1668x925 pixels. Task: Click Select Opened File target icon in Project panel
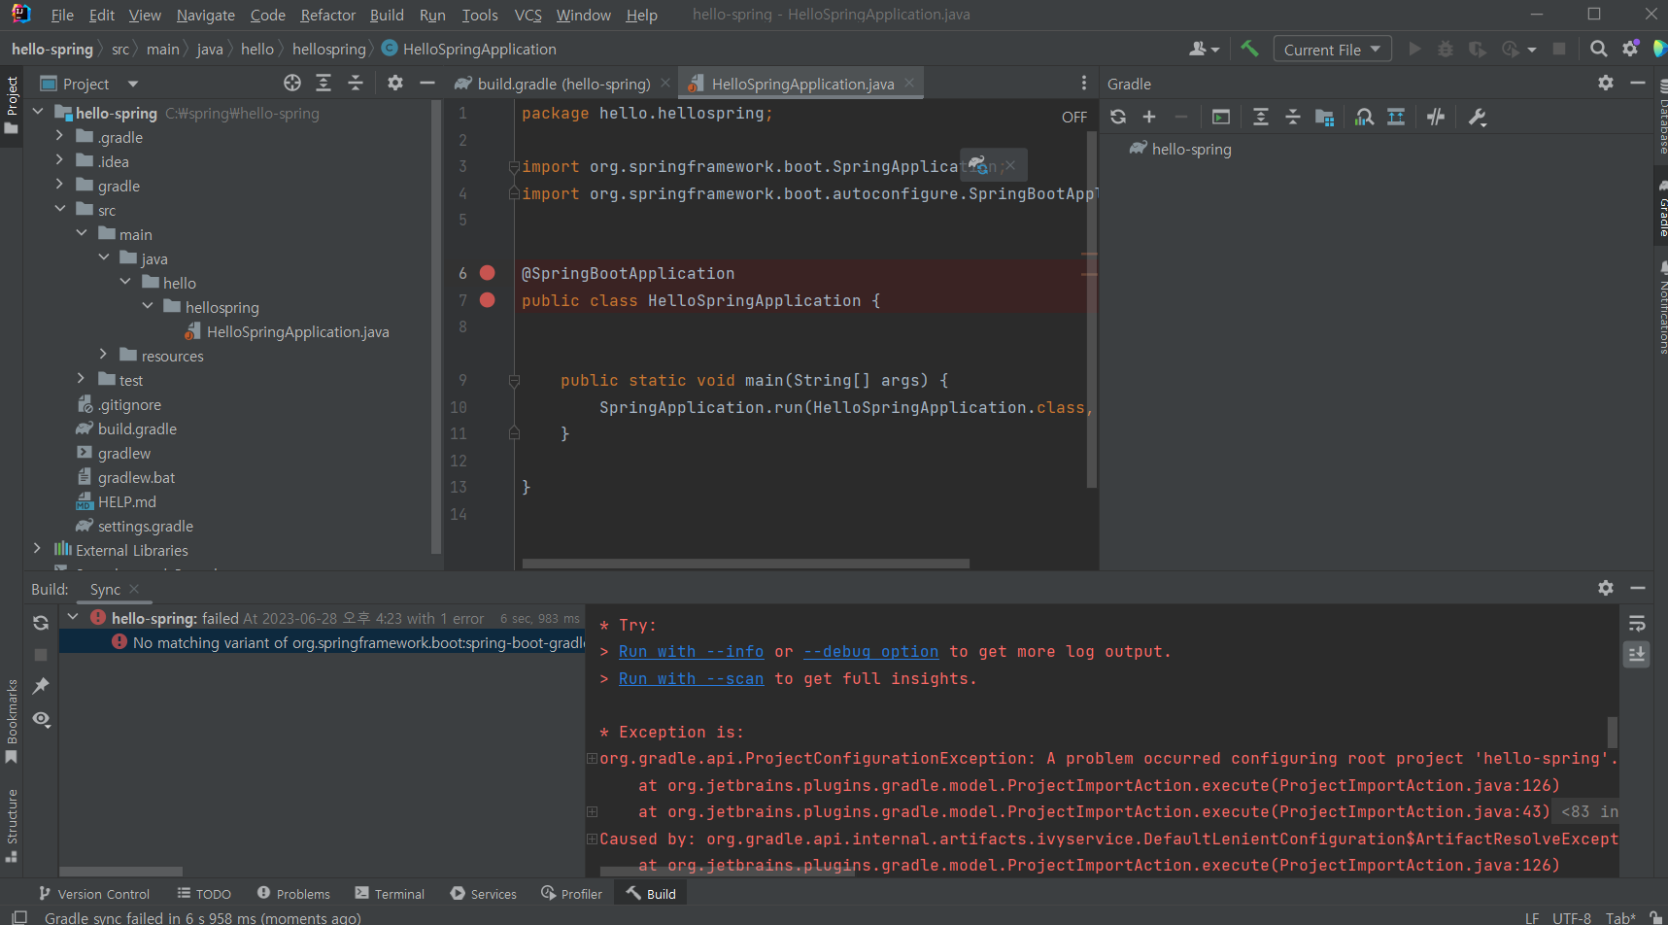tap(292, 84)
